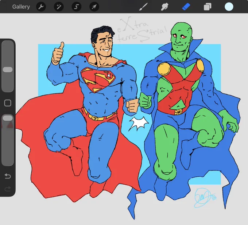
Task: Open the Actions wrench menu
Action: point(41,7)
